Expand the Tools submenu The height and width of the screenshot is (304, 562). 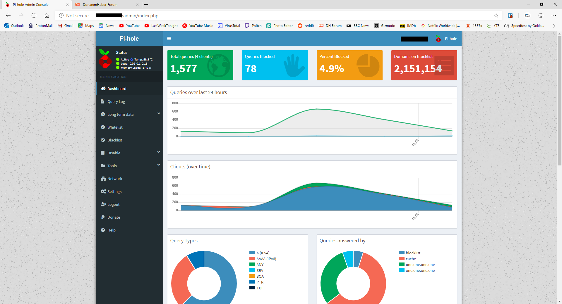[x=129, y=166]
